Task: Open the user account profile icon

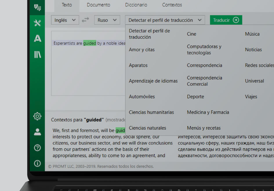Action: coord(37,132)
